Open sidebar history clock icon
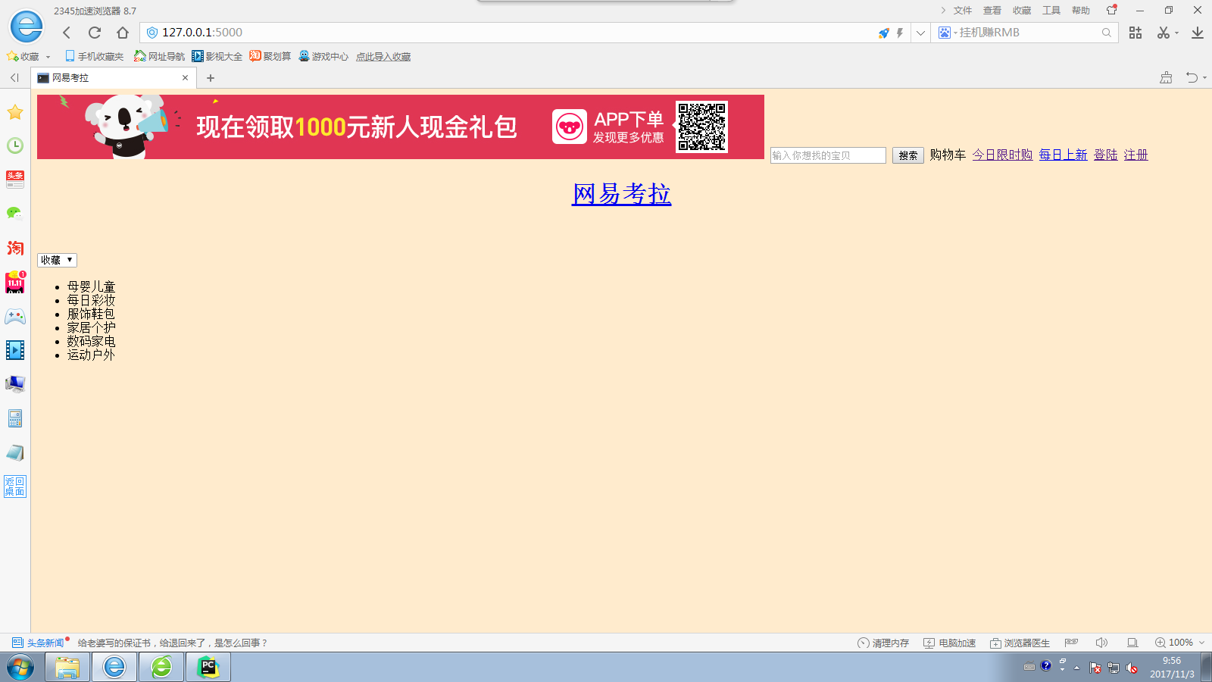This screenshot has height=682, width=1212. (x=15, y=145)
